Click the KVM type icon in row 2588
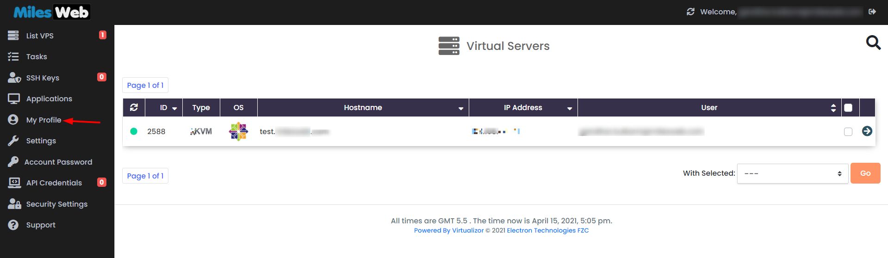The height and width of the screenshot is (258, 888). pyautogui.click(x=201, y=131)
